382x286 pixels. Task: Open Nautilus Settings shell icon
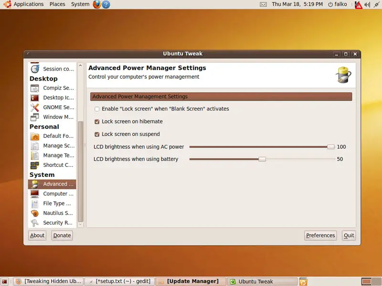(x=35, y=213)
